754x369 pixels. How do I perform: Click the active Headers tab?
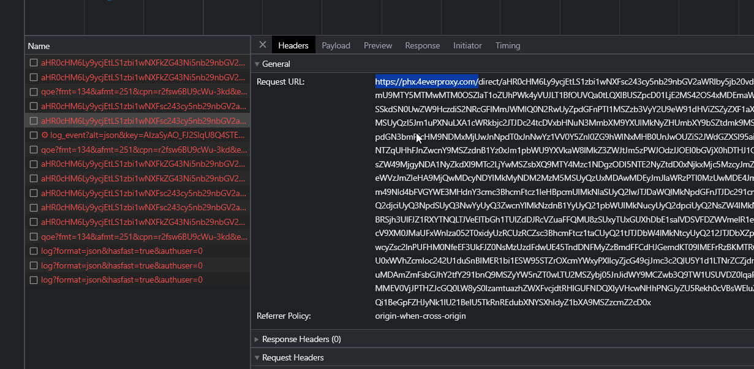click(x=293, y=45)
